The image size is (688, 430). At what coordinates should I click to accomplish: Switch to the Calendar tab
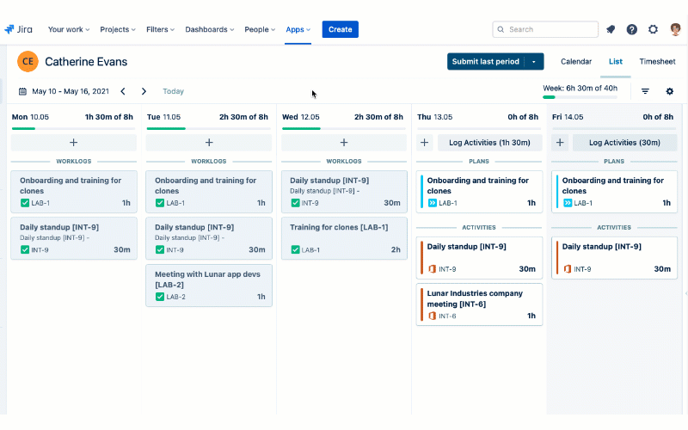pyautogui.click(x=576, y=62)
